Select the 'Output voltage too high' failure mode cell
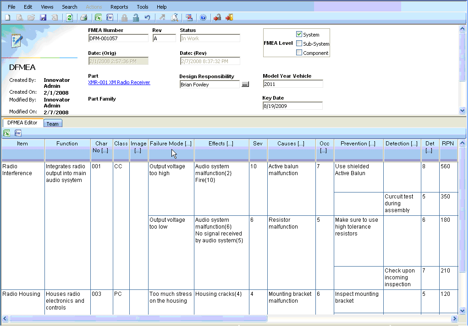Viewport: 469px width, 326px height. pyautogui.click(x=171, y=188)
